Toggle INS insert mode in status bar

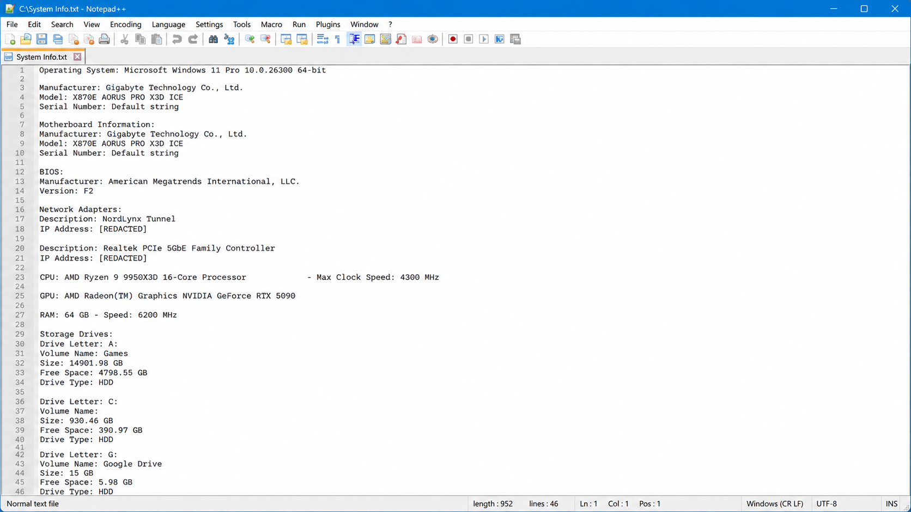point(891,504)
